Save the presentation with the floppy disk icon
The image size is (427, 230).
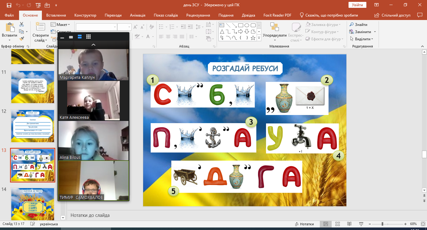click(x=9, y=5)
